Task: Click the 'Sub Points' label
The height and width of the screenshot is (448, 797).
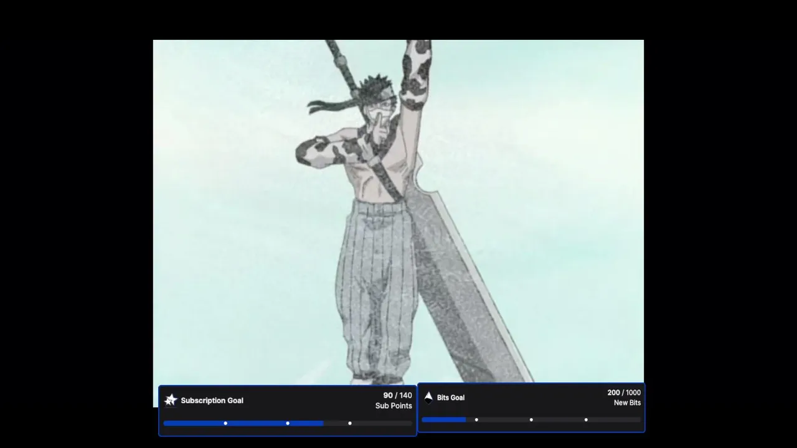Action: [x=394, y=406]
